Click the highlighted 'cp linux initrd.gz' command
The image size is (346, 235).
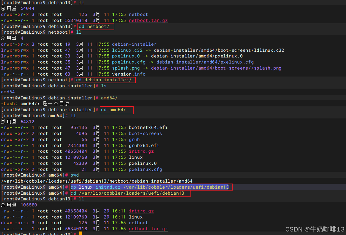tap(150, 187)
